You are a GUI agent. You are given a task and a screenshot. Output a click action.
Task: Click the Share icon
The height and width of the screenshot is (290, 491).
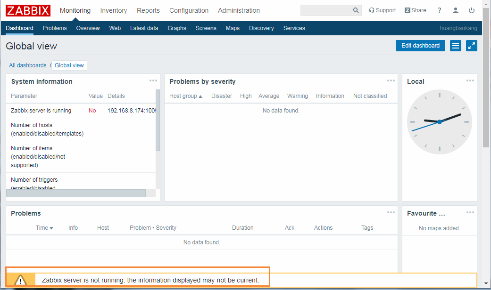coord(415,10)
